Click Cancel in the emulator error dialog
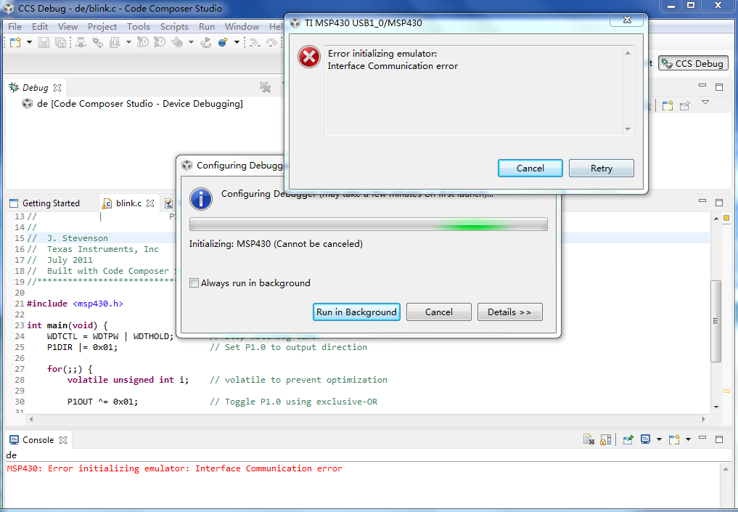The height and width of the screenshot is (512, 738). pyautogui.click(x=530, y=168)
